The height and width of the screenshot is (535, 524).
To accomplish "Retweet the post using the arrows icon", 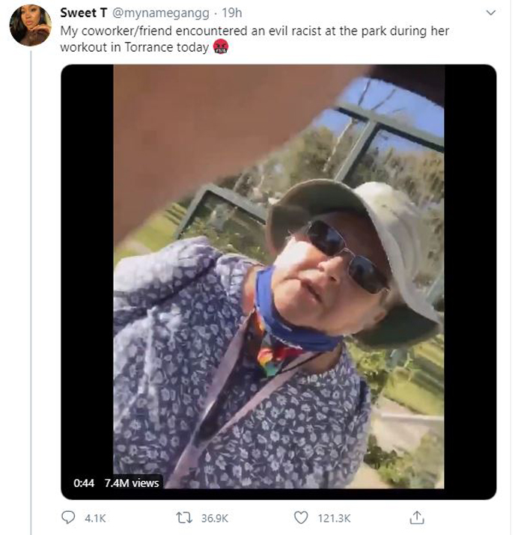I will pos(184,518).
